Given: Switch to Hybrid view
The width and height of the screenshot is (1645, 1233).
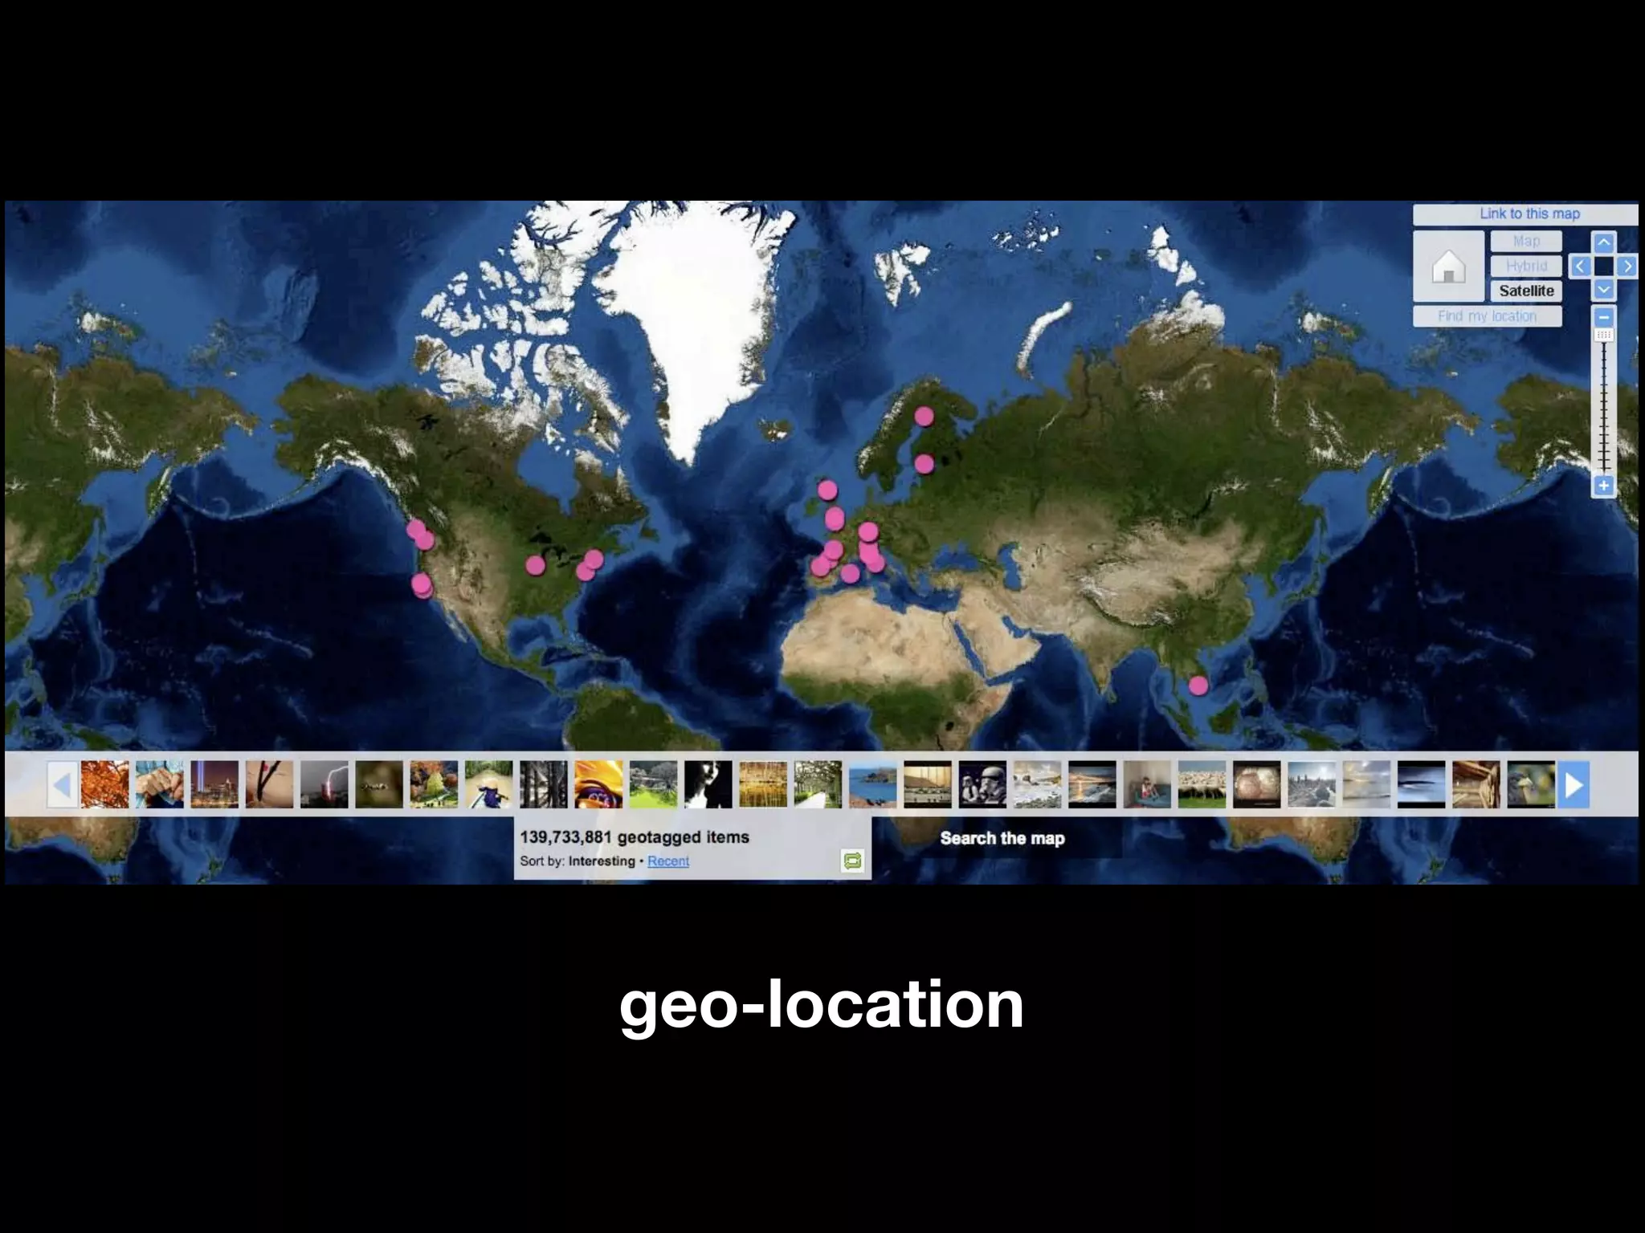Looking at the screenshot, I should (x=1526, y=266).
